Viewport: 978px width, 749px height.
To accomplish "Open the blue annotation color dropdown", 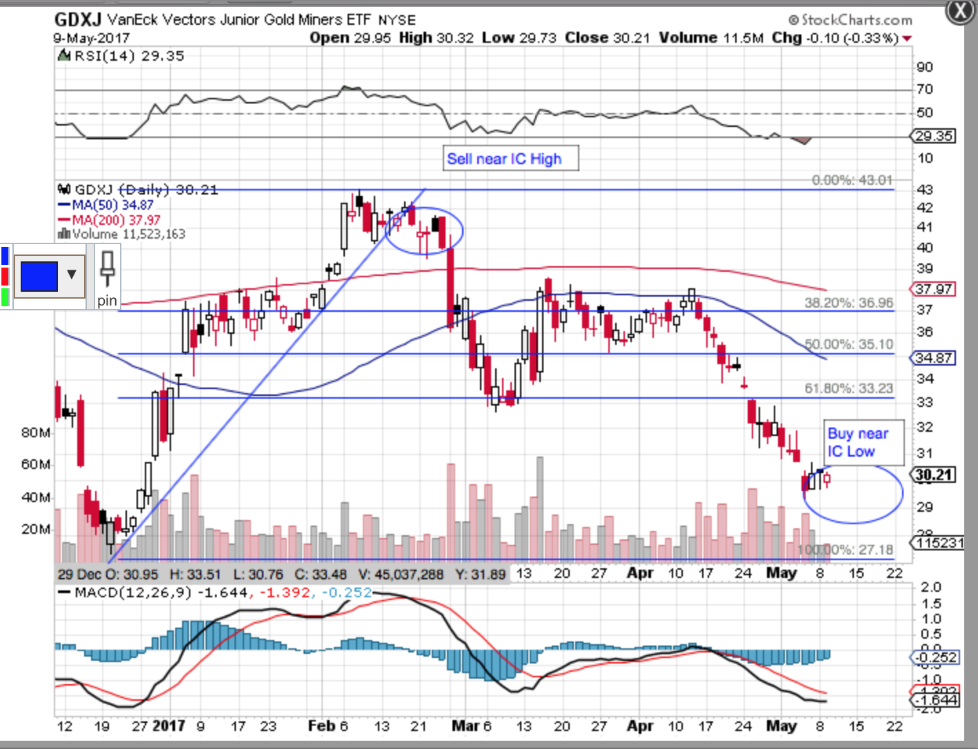I will click(72, 274).
